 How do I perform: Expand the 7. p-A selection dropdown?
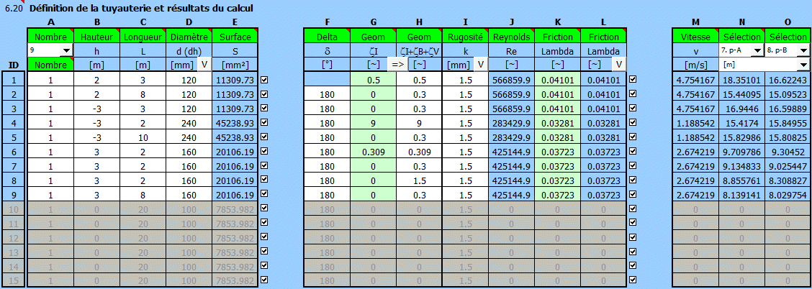[x=757, y=50]
